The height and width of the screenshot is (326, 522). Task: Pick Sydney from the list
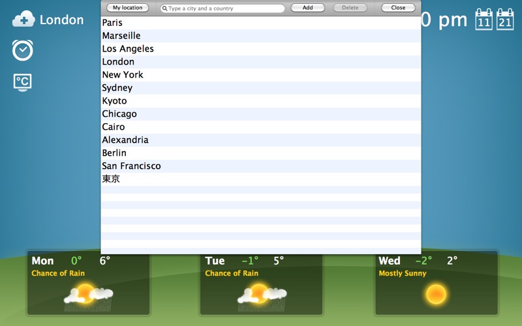click(x=117, y=88)
